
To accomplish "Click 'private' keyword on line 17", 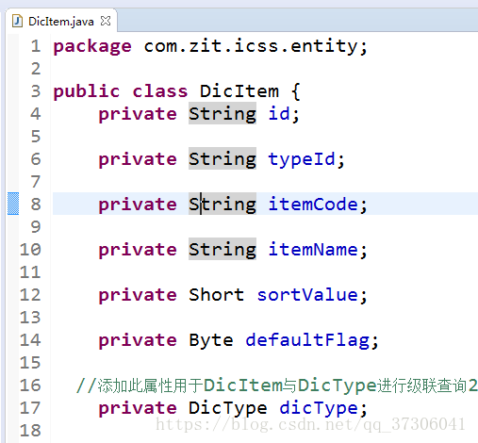I will pyautogui.click(x=138, y=408).
